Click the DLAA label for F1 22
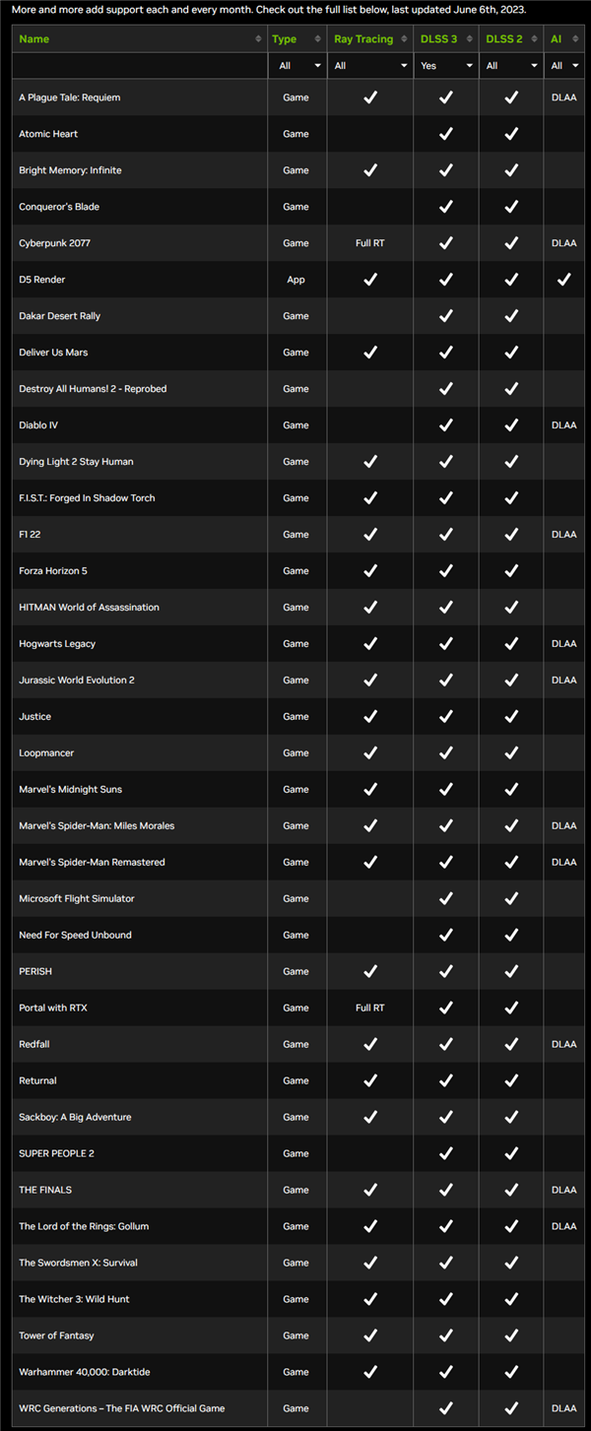 coord(563,535)
